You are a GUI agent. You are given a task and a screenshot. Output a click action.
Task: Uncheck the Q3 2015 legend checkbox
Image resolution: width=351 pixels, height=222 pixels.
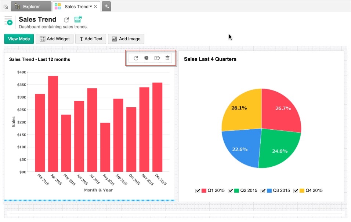(263, 190)
